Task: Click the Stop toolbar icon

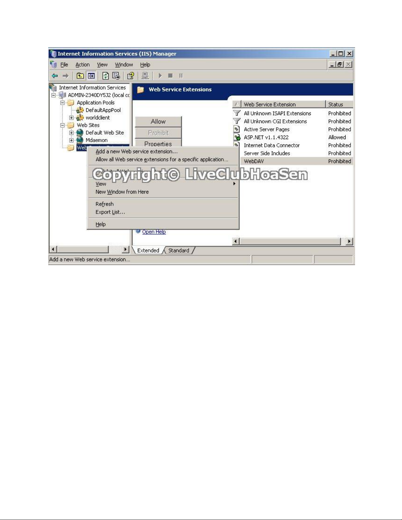Action: point(170,76)
